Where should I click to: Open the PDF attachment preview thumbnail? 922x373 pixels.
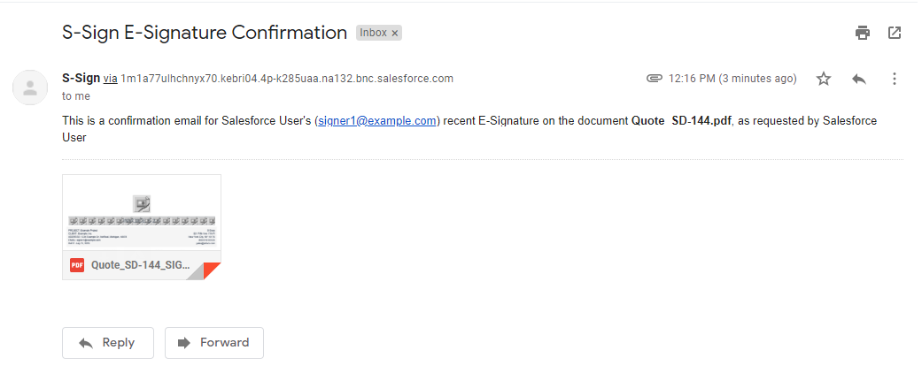pos(142,212)
